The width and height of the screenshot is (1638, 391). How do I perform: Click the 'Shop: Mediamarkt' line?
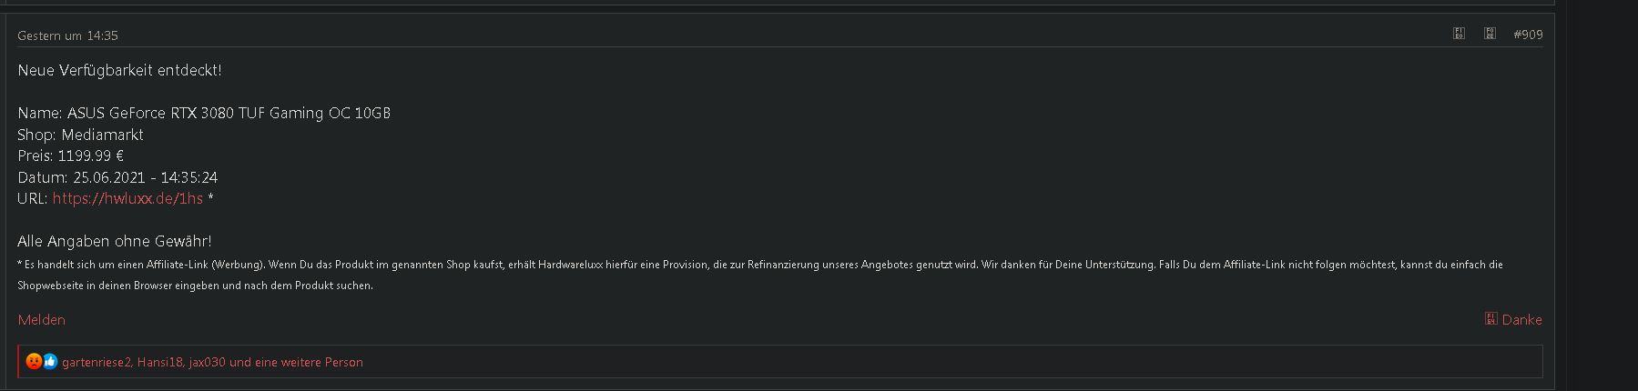coord(80,135)
